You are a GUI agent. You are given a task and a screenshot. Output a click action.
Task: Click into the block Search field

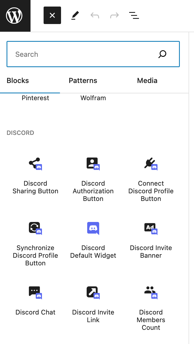click(x=82, y=54)
